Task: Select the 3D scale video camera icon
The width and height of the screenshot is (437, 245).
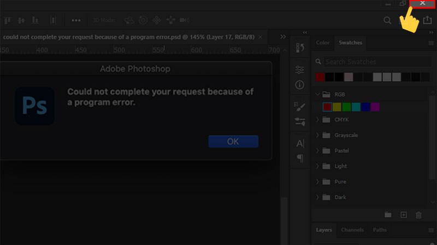Action: click(x=185, y=20)
